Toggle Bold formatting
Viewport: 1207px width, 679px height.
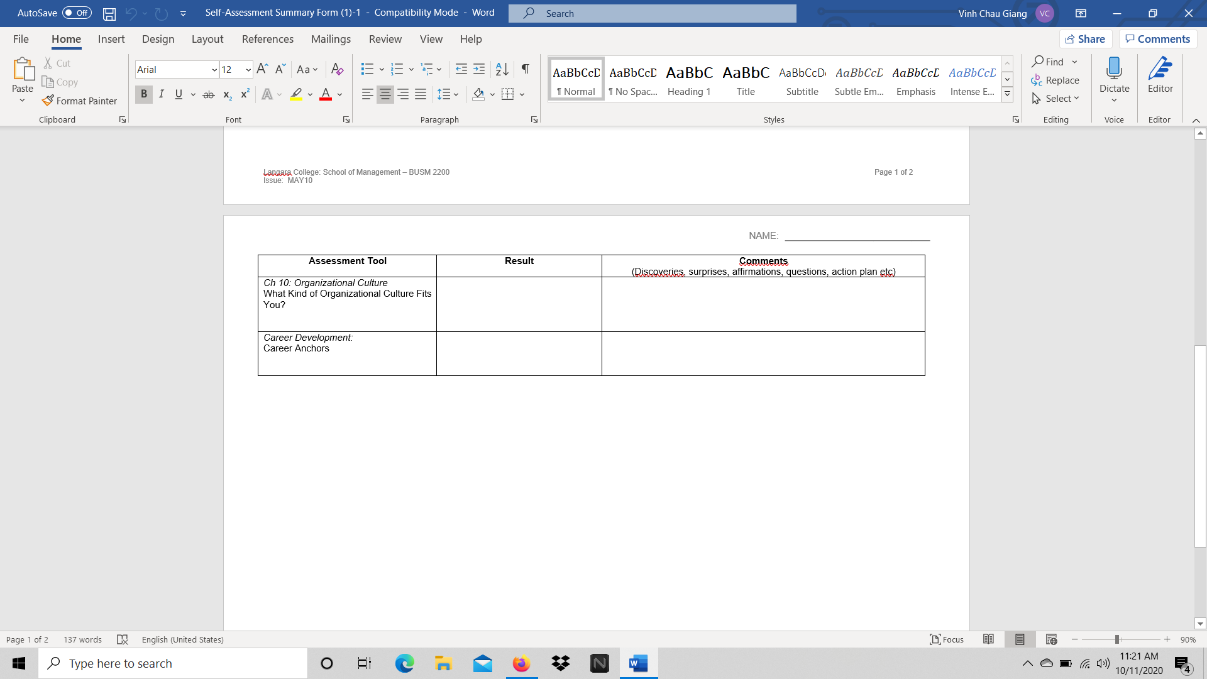[x=144, y=94]
